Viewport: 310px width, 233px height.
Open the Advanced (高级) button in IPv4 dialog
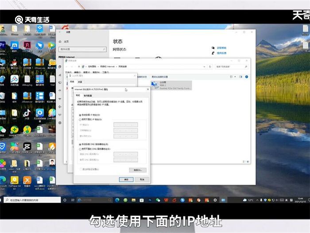click(138, 170)
